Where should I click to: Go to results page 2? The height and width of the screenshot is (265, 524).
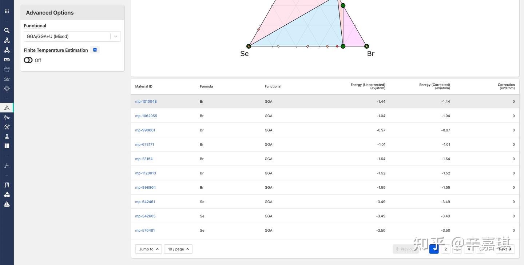(x=445, y=249)
